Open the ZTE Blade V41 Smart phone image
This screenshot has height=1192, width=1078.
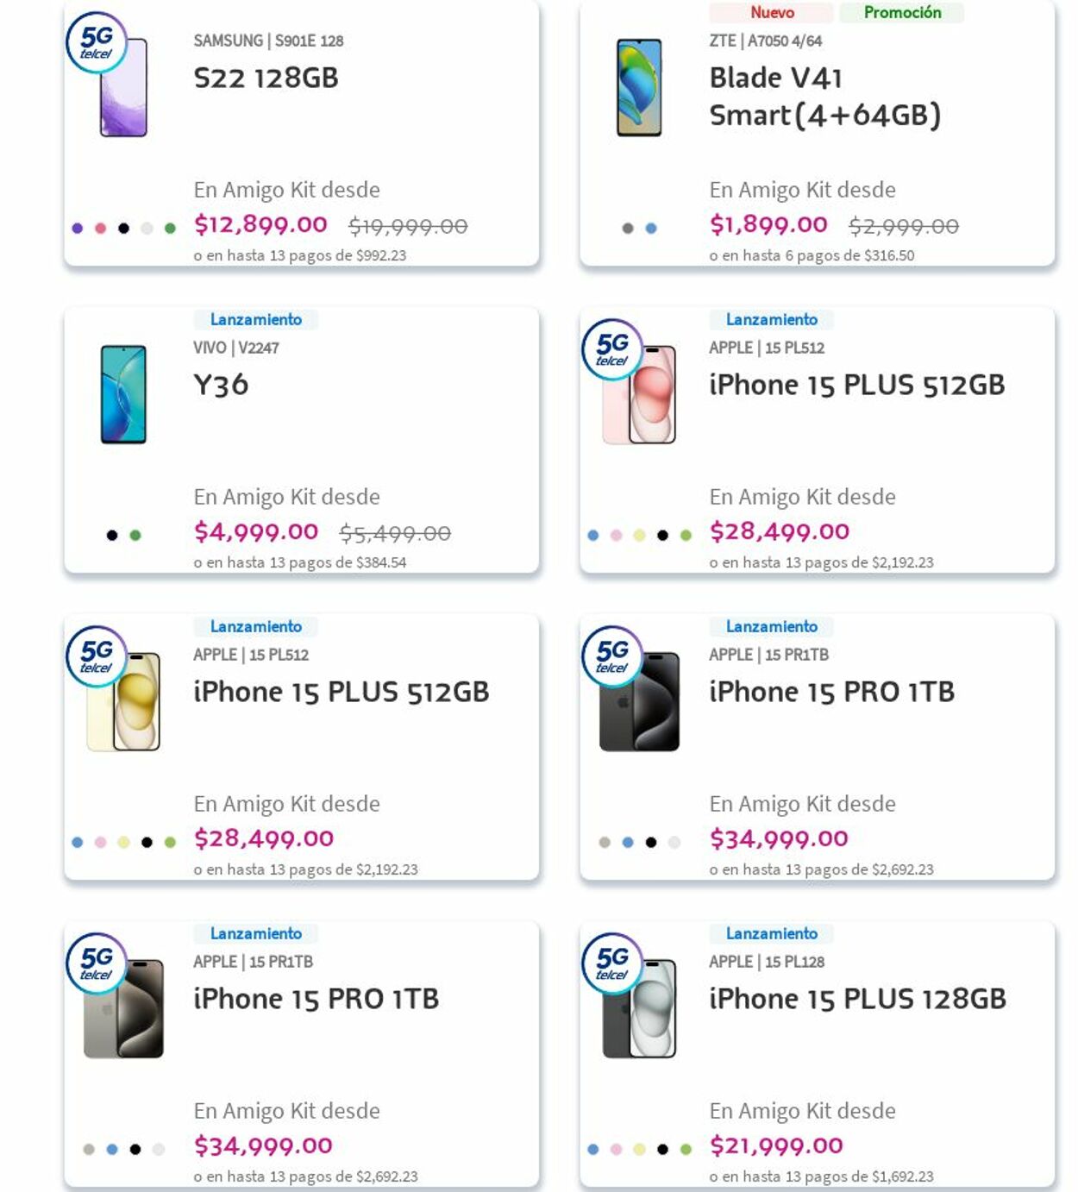[x=639, y=87]
